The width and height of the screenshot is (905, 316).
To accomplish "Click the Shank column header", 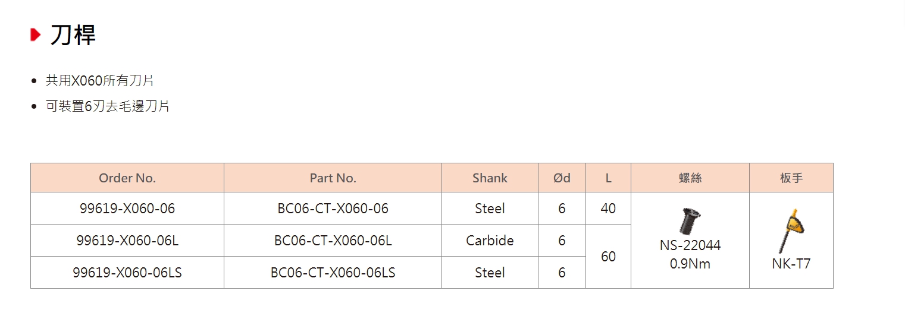I will 490,178.
